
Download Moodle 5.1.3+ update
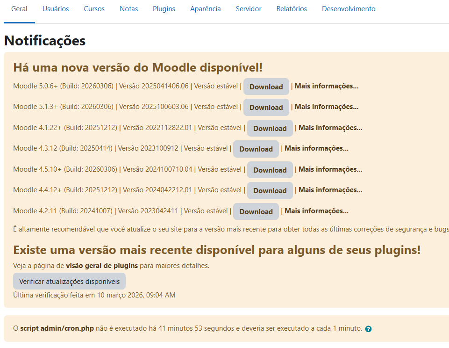266,107
